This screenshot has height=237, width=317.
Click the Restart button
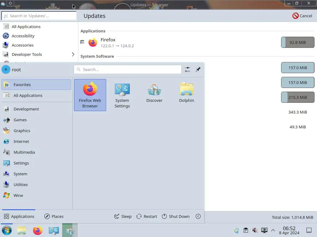pos(147,216)
